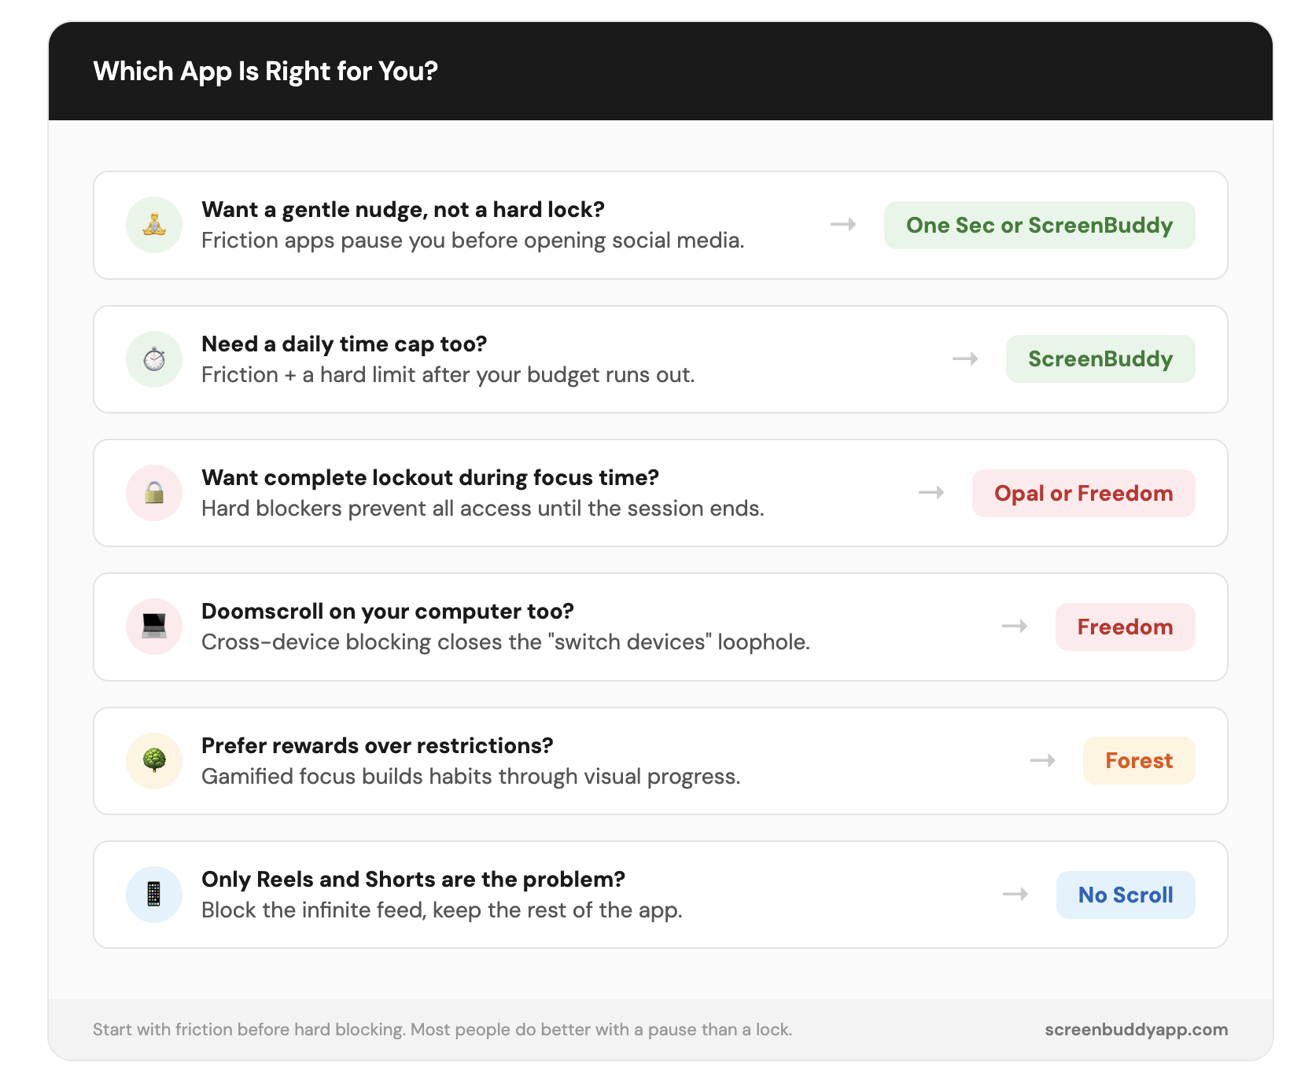Click "Which App Is Right for You?" title
This screenshot has height=1077, width=1312.
[x=265, y=72]
